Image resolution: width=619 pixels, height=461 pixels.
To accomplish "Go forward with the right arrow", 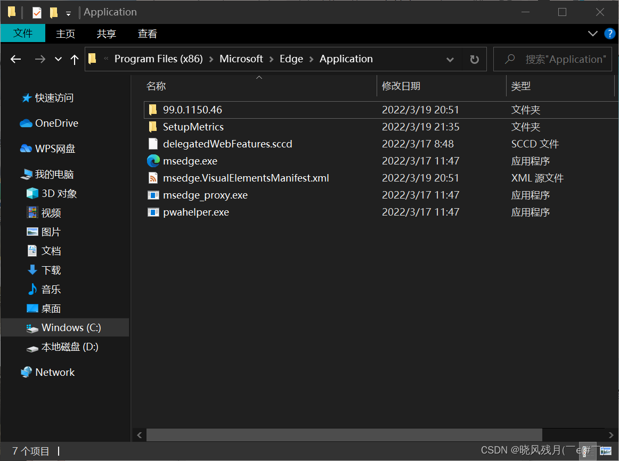I will [40, 59].
